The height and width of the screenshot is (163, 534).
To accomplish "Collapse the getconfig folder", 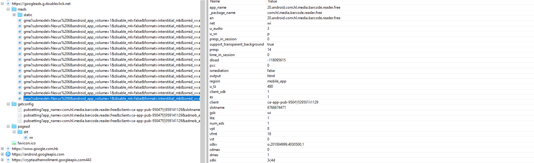I will tap(8, 104).
